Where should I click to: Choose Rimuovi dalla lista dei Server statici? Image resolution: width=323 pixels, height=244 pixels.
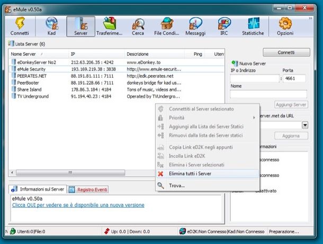208,135
